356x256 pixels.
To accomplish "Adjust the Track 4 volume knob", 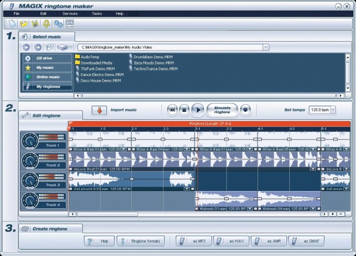I will pos(30,200).
